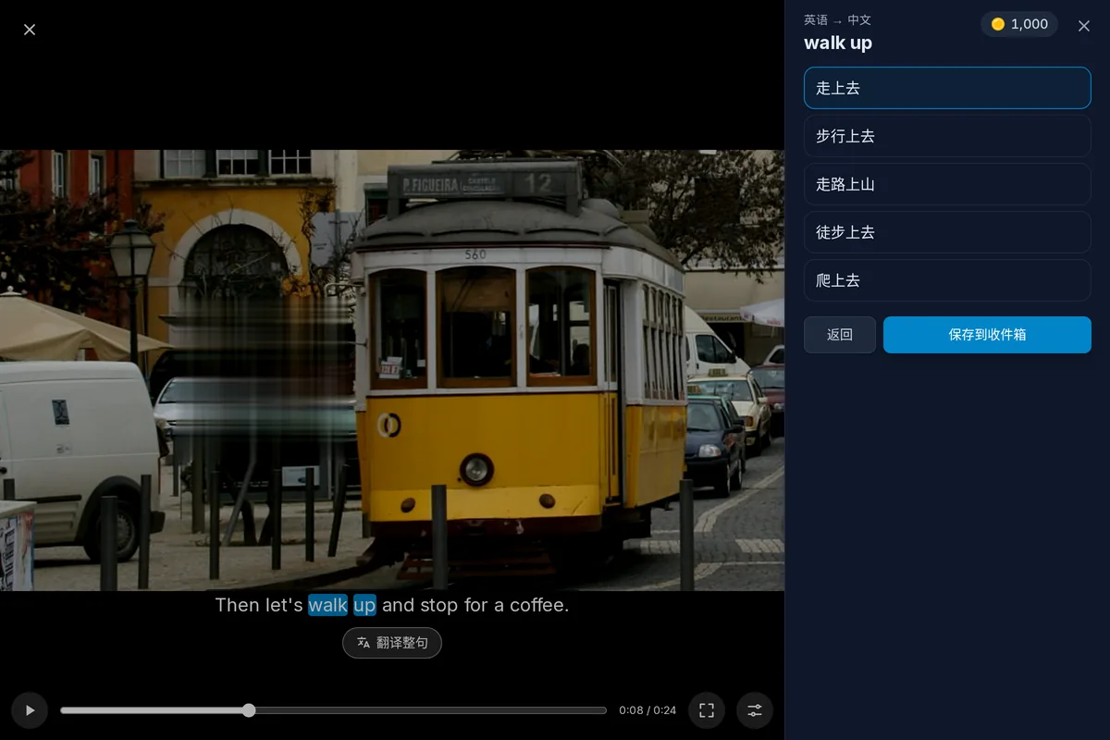Click the "walk up" panel heading
Viewport: 1110px width, 740px height.
[838, 43]
